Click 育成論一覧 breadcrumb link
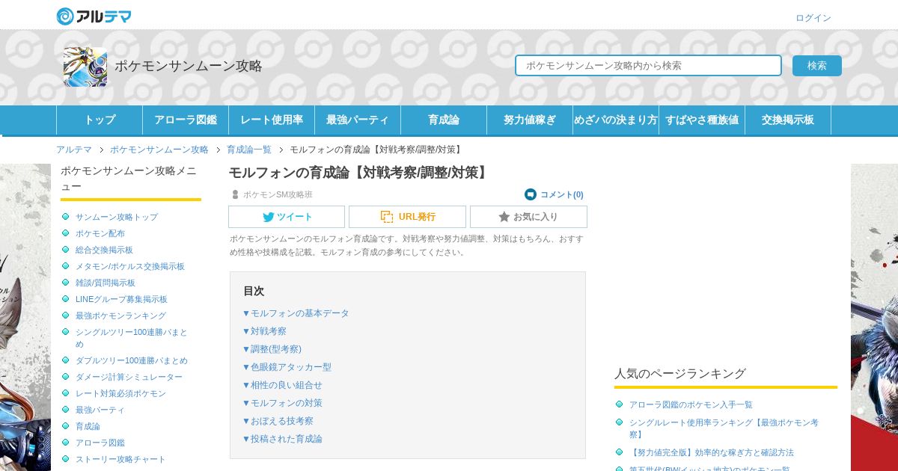The image size is (898, 471). pos(249,150)
